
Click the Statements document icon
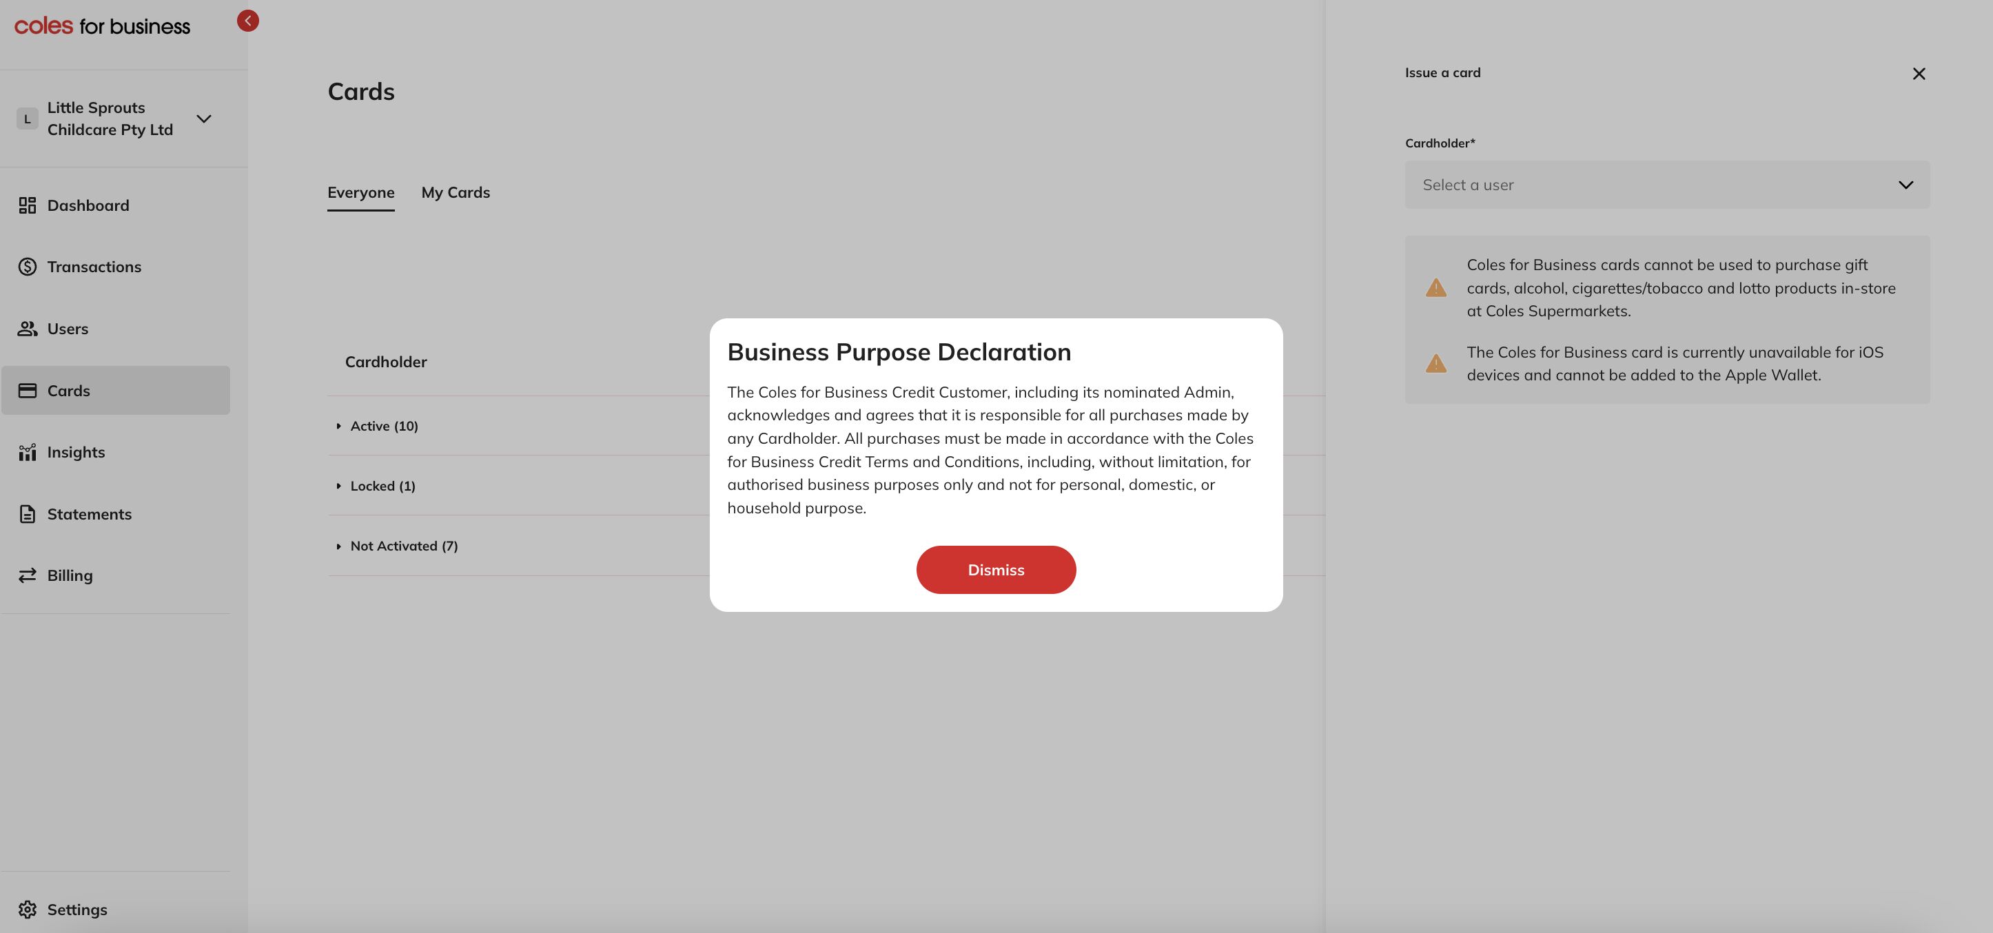tap(27, 515)
